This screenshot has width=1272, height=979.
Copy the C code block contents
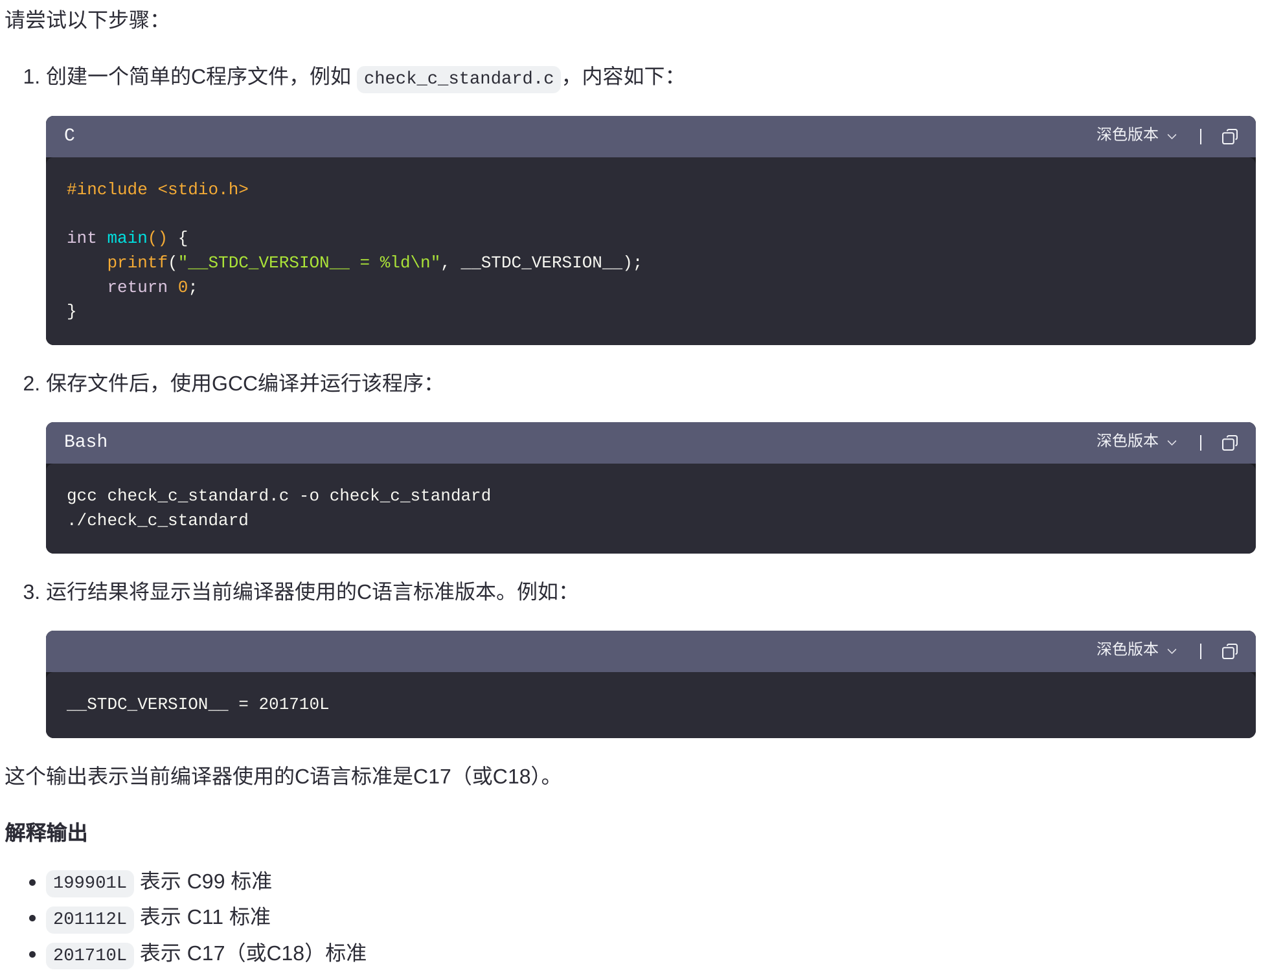[x=1229, y=137]
